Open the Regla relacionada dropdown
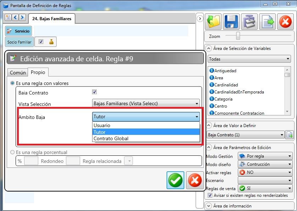 [128, 161]
